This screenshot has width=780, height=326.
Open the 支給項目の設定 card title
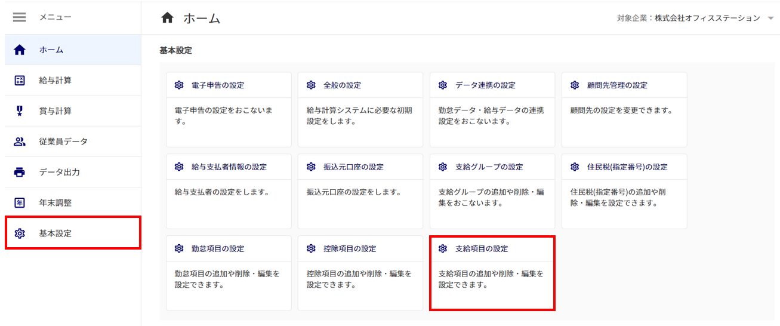482,248
